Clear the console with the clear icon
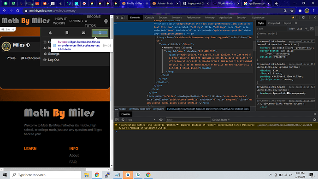 123,120
